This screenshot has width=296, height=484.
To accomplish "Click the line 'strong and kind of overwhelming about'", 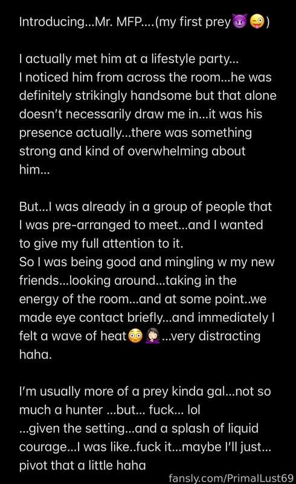I will [x=132, y=151].
